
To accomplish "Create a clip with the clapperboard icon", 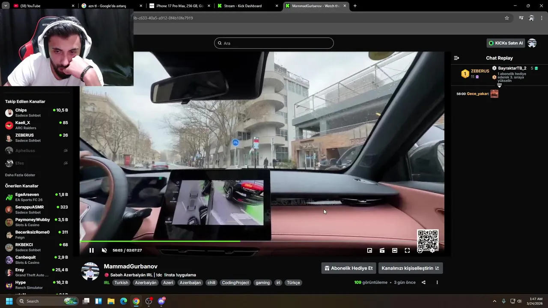I will click(x=382, y=250).
